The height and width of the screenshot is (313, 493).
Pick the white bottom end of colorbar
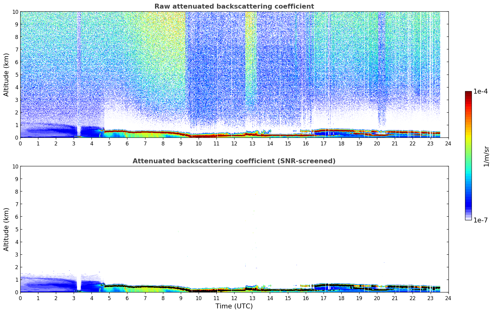coord(468,218)
